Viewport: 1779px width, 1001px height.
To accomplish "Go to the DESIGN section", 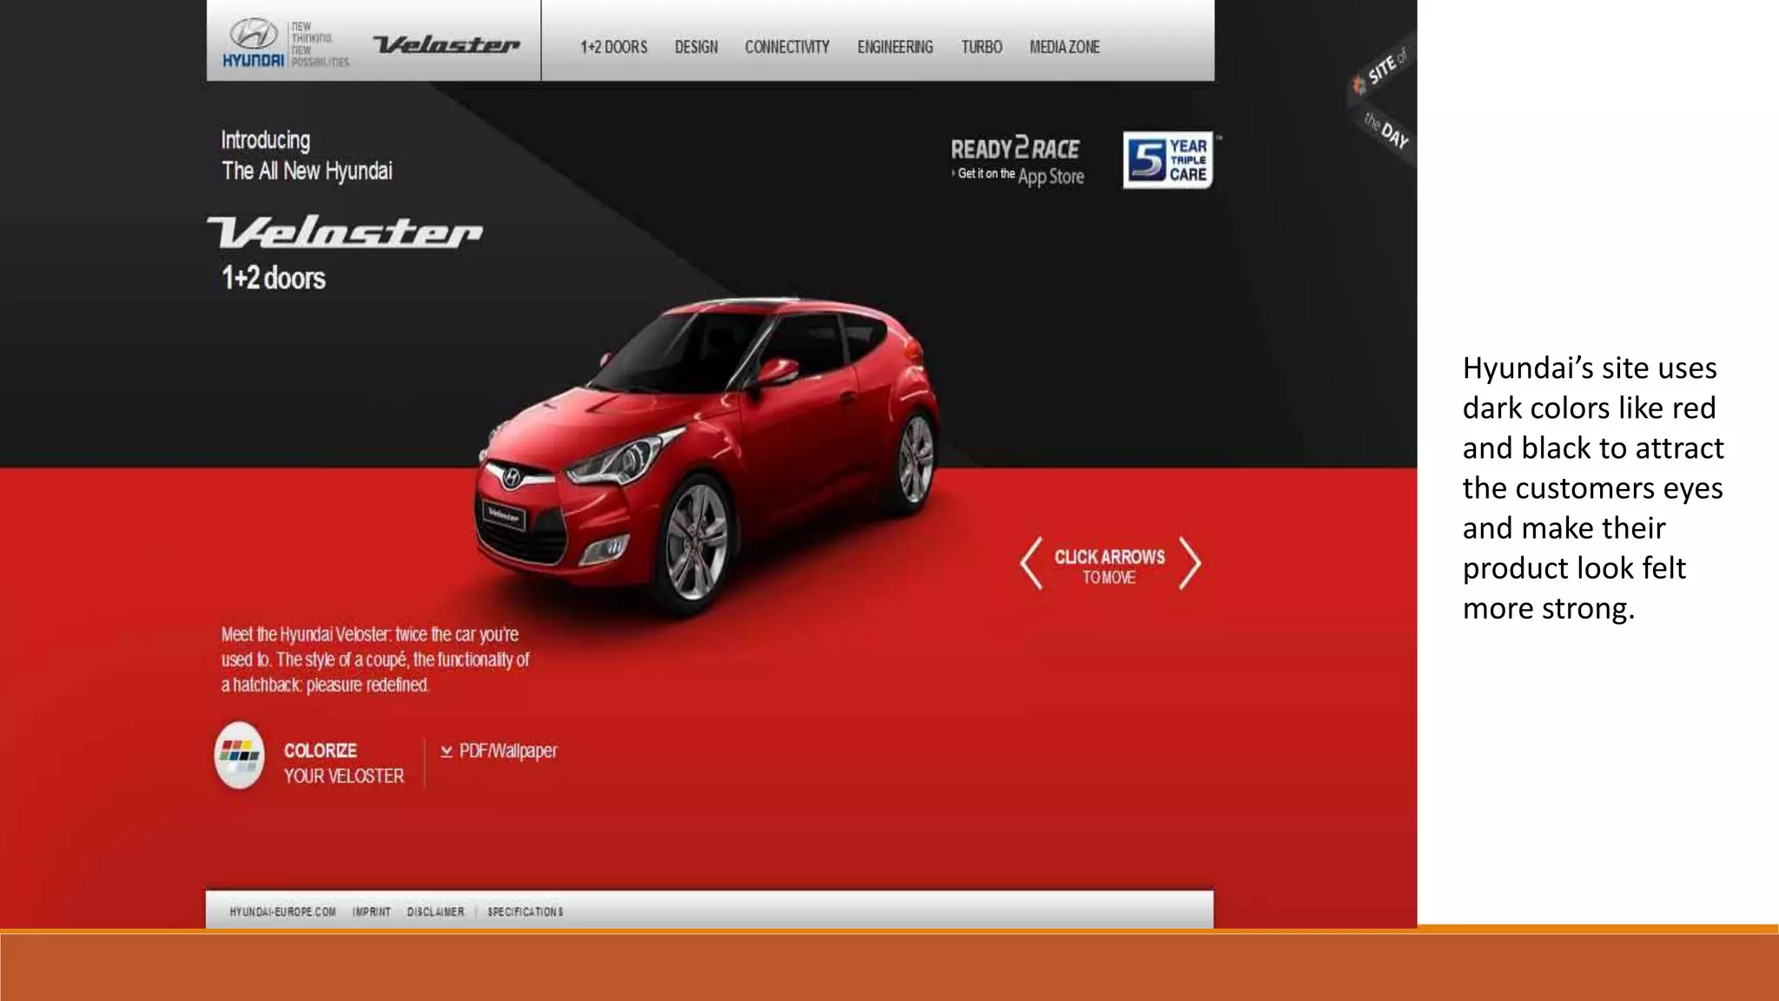I will click(x=696, y=47).
